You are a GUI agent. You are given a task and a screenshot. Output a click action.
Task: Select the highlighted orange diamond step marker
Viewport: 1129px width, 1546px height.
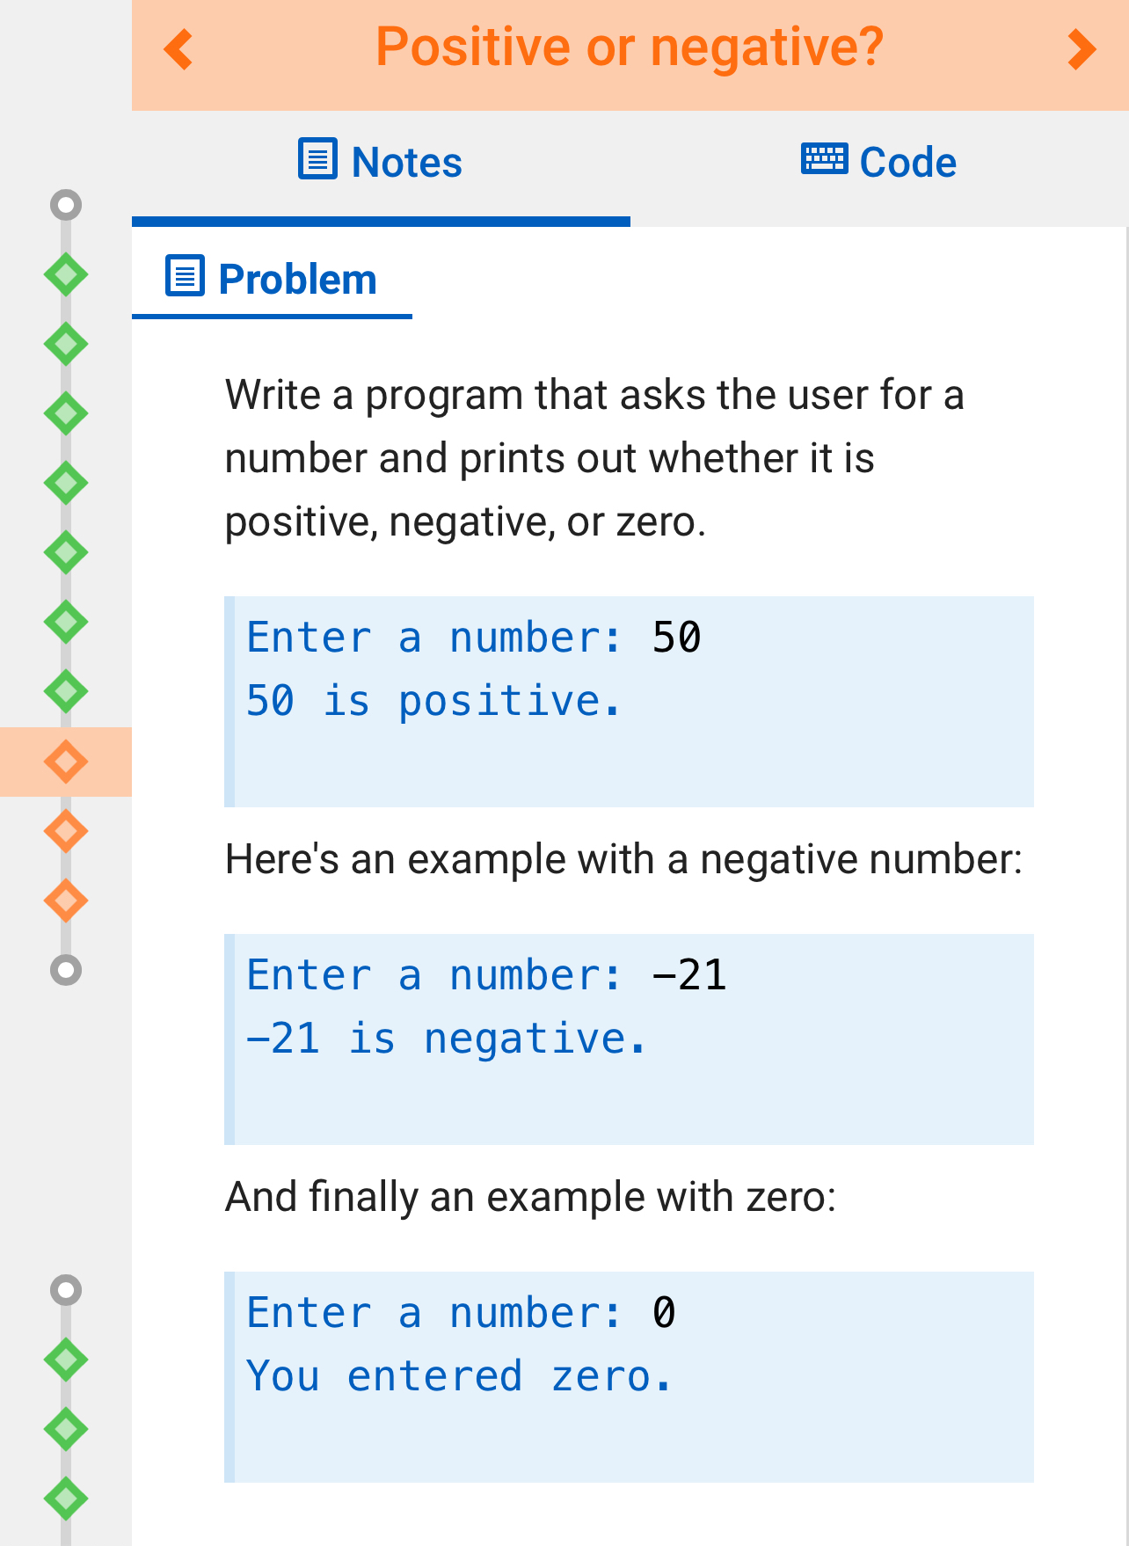click(x=65, y=762)
